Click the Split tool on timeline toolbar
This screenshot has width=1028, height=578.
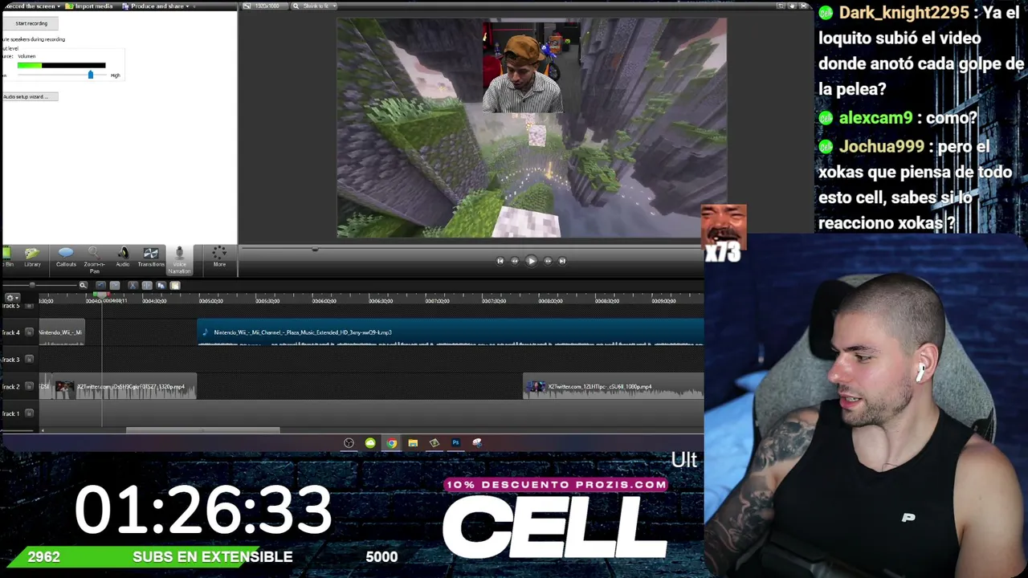tap(147, 285)
